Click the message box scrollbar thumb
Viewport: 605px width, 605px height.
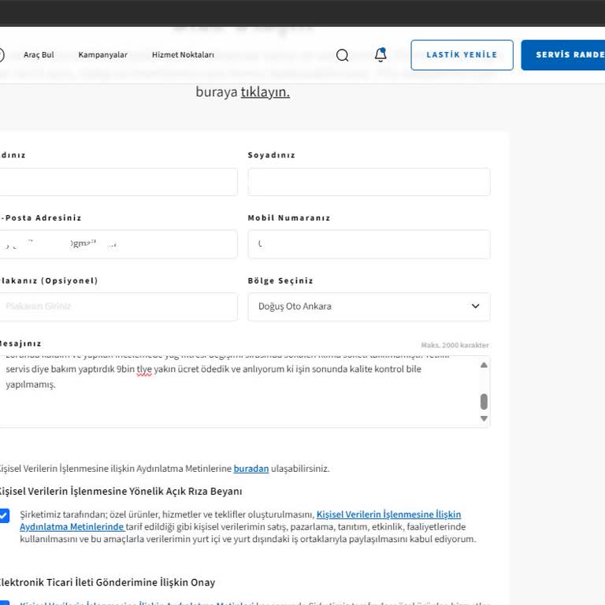tap(484, 402)
